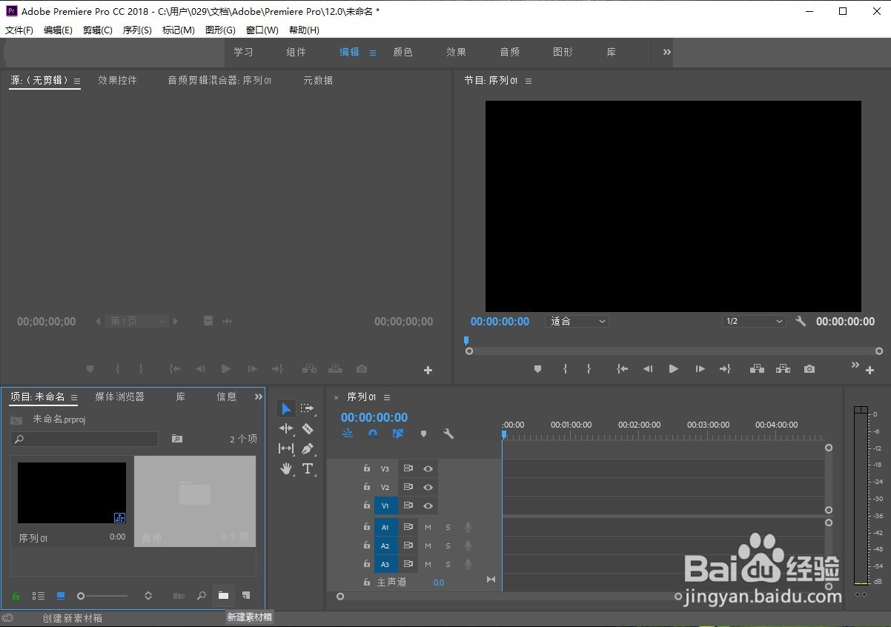Open timeline display settings wrench
Image resolution: width=891 pixels, height=627 pixels.
coord(448,434)
